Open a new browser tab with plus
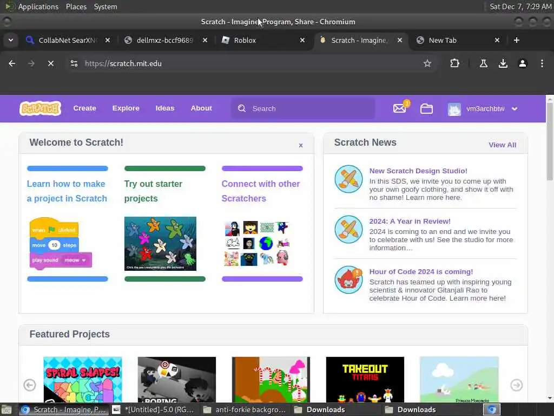554x416 pixels. [x=517, y=40]
